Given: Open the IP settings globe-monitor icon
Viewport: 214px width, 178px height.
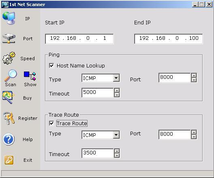Looking at the screenshot, I should tap(9, 18).
